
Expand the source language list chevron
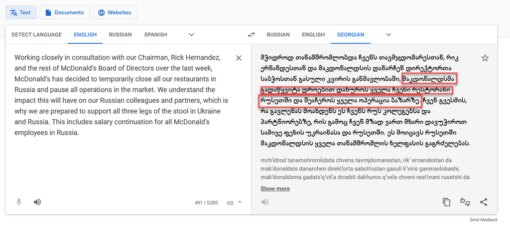tap(192, 34)
